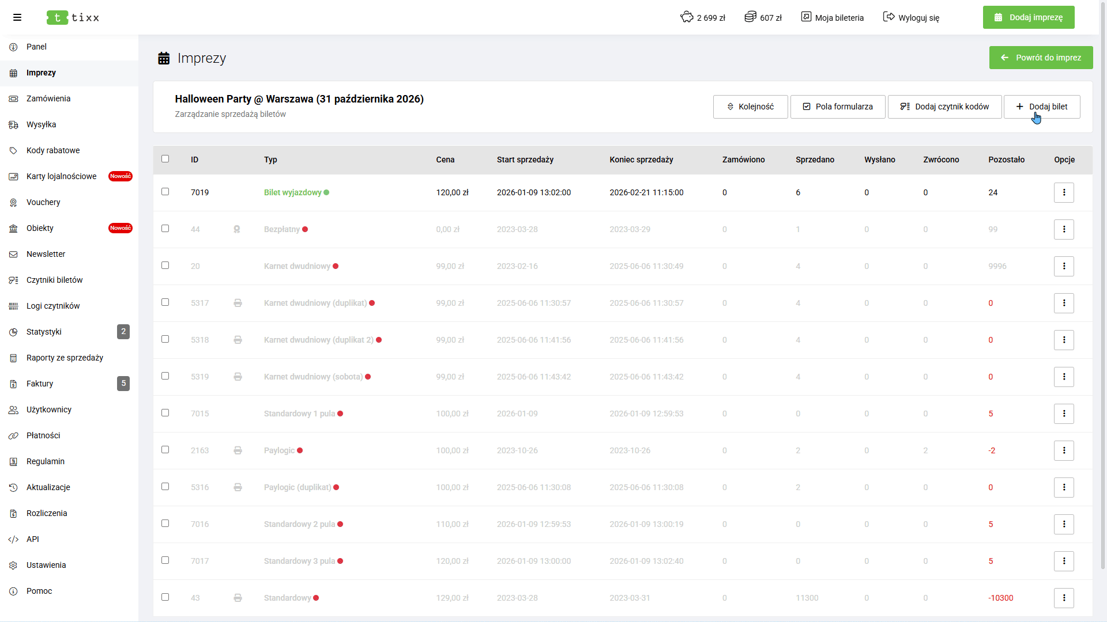
Task: Select all tickets with the header checkbox
Action: pos(165,159)
